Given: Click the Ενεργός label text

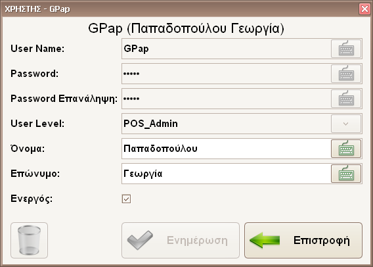Looking at the screenshot, I should [32, 199].
